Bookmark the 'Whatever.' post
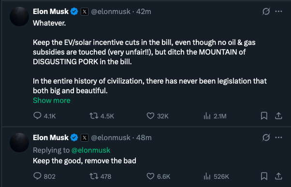This screenshot has height=187, width=291. (264, 116)
